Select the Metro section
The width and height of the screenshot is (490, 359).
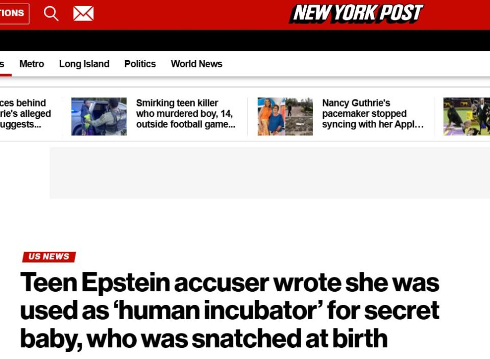[x=32, y=64]
